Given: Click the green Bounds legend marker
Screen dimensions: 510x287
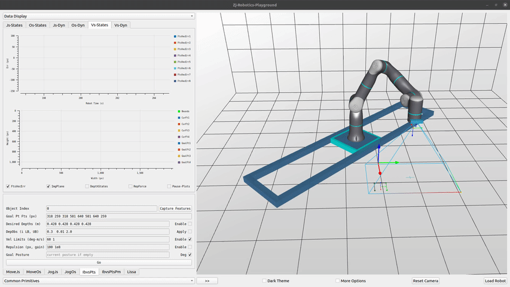Looking at the screenshot, I should pyautogui.click(x=179, y=111).
